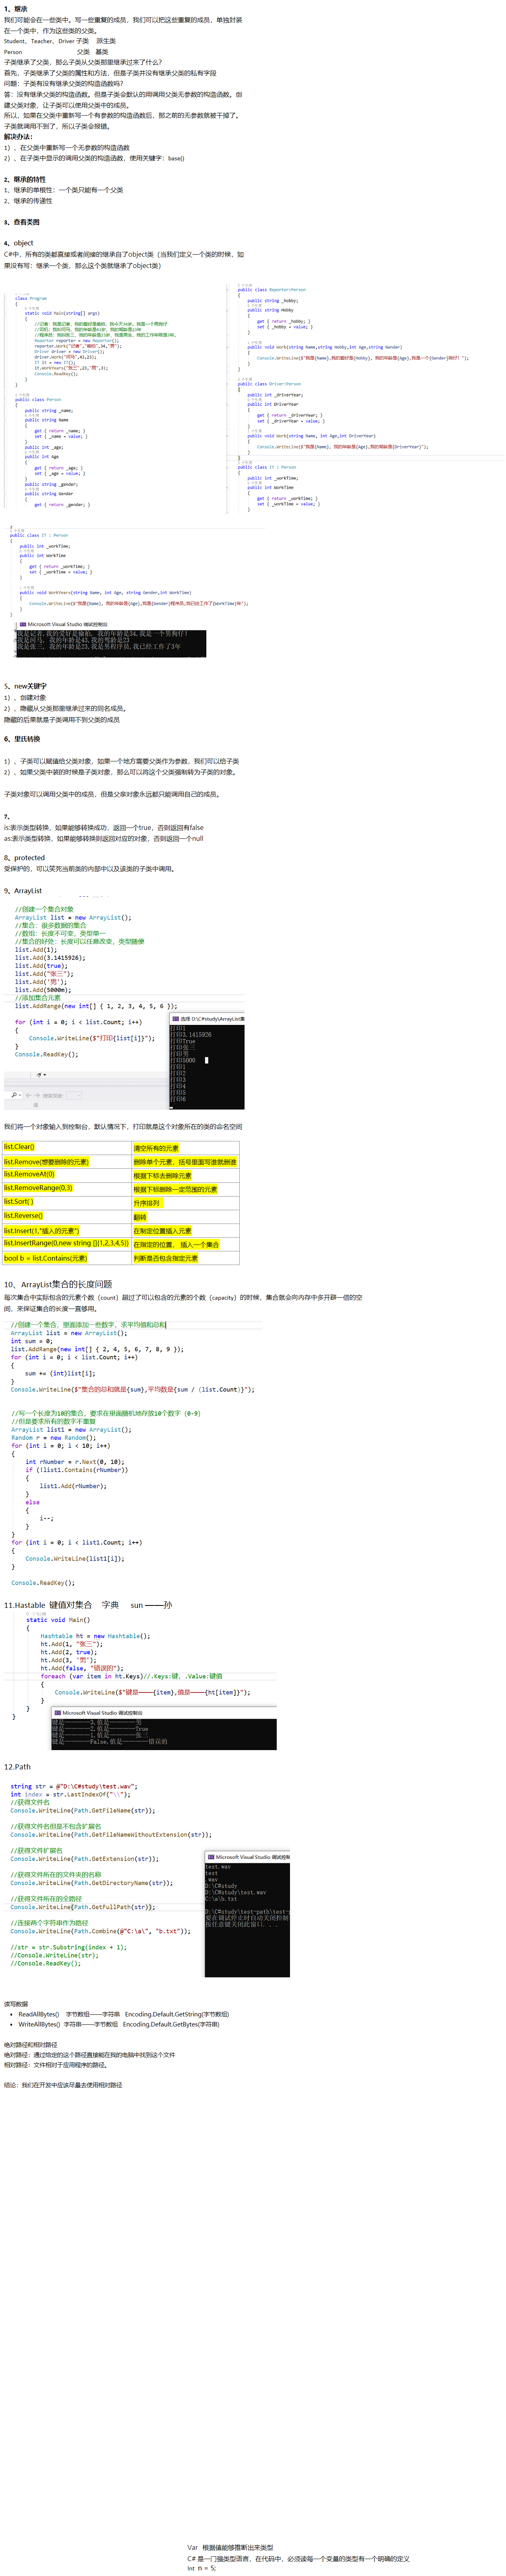Screen dimensions: 506x2576
Task: Click the line "Student、Teacher、Driver 子类 派生类"
Action: [x=60, y=41]
